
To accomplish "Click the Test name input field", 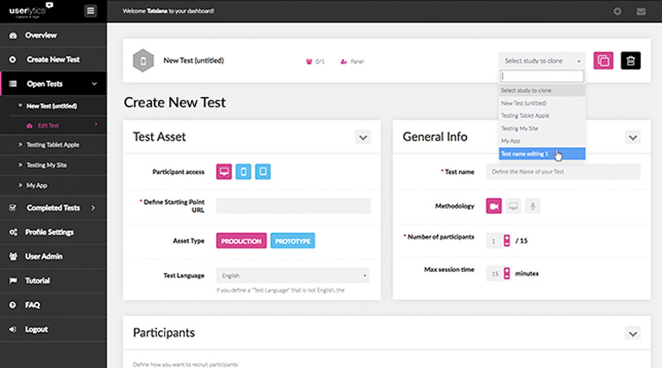I will 563,172.
